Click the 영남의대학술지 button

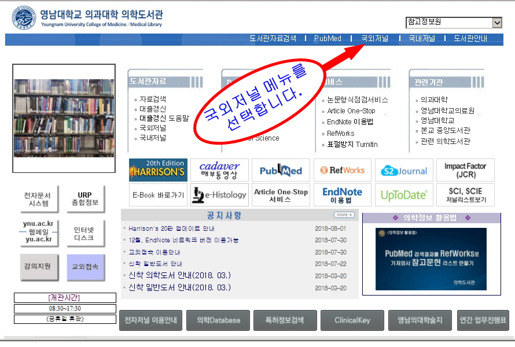pyautogui.click(x=420, y=320)
